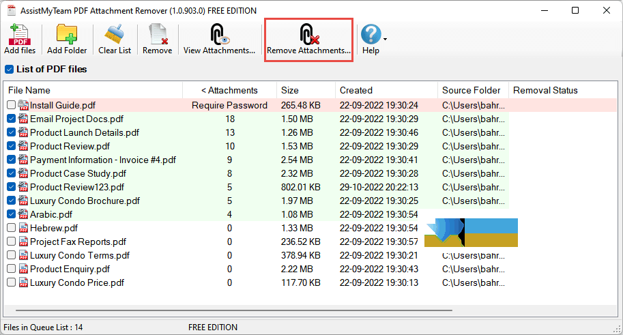The width and height of the screenshot is (623, 335).
Task: Uncheck Product Launch Details.pdf checkbox
Action: [x=11, y=132]
